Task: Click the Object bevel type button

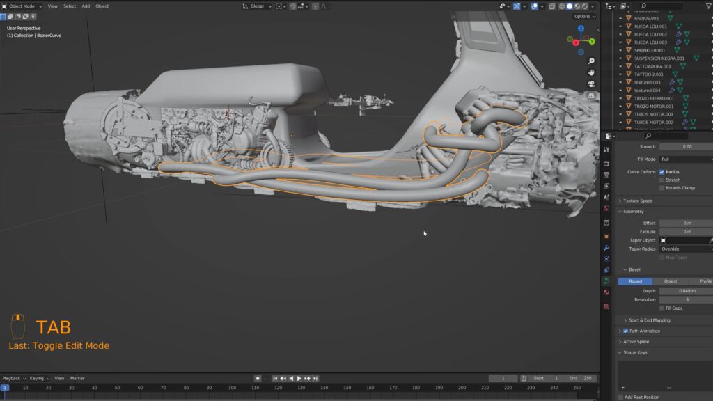Action: pyautogui.click(x=671, y=281)
